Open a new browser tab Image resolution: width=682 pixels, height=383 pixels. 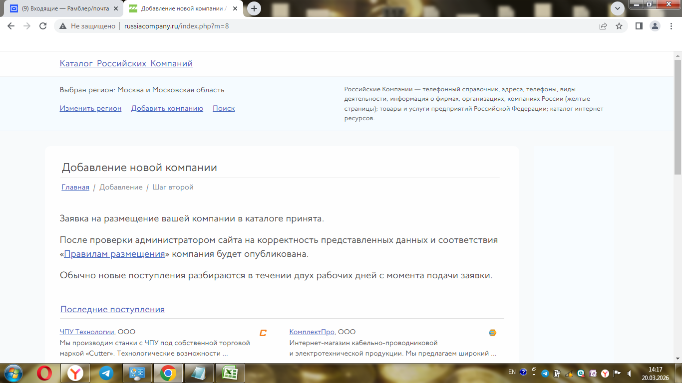coord(254,8)
